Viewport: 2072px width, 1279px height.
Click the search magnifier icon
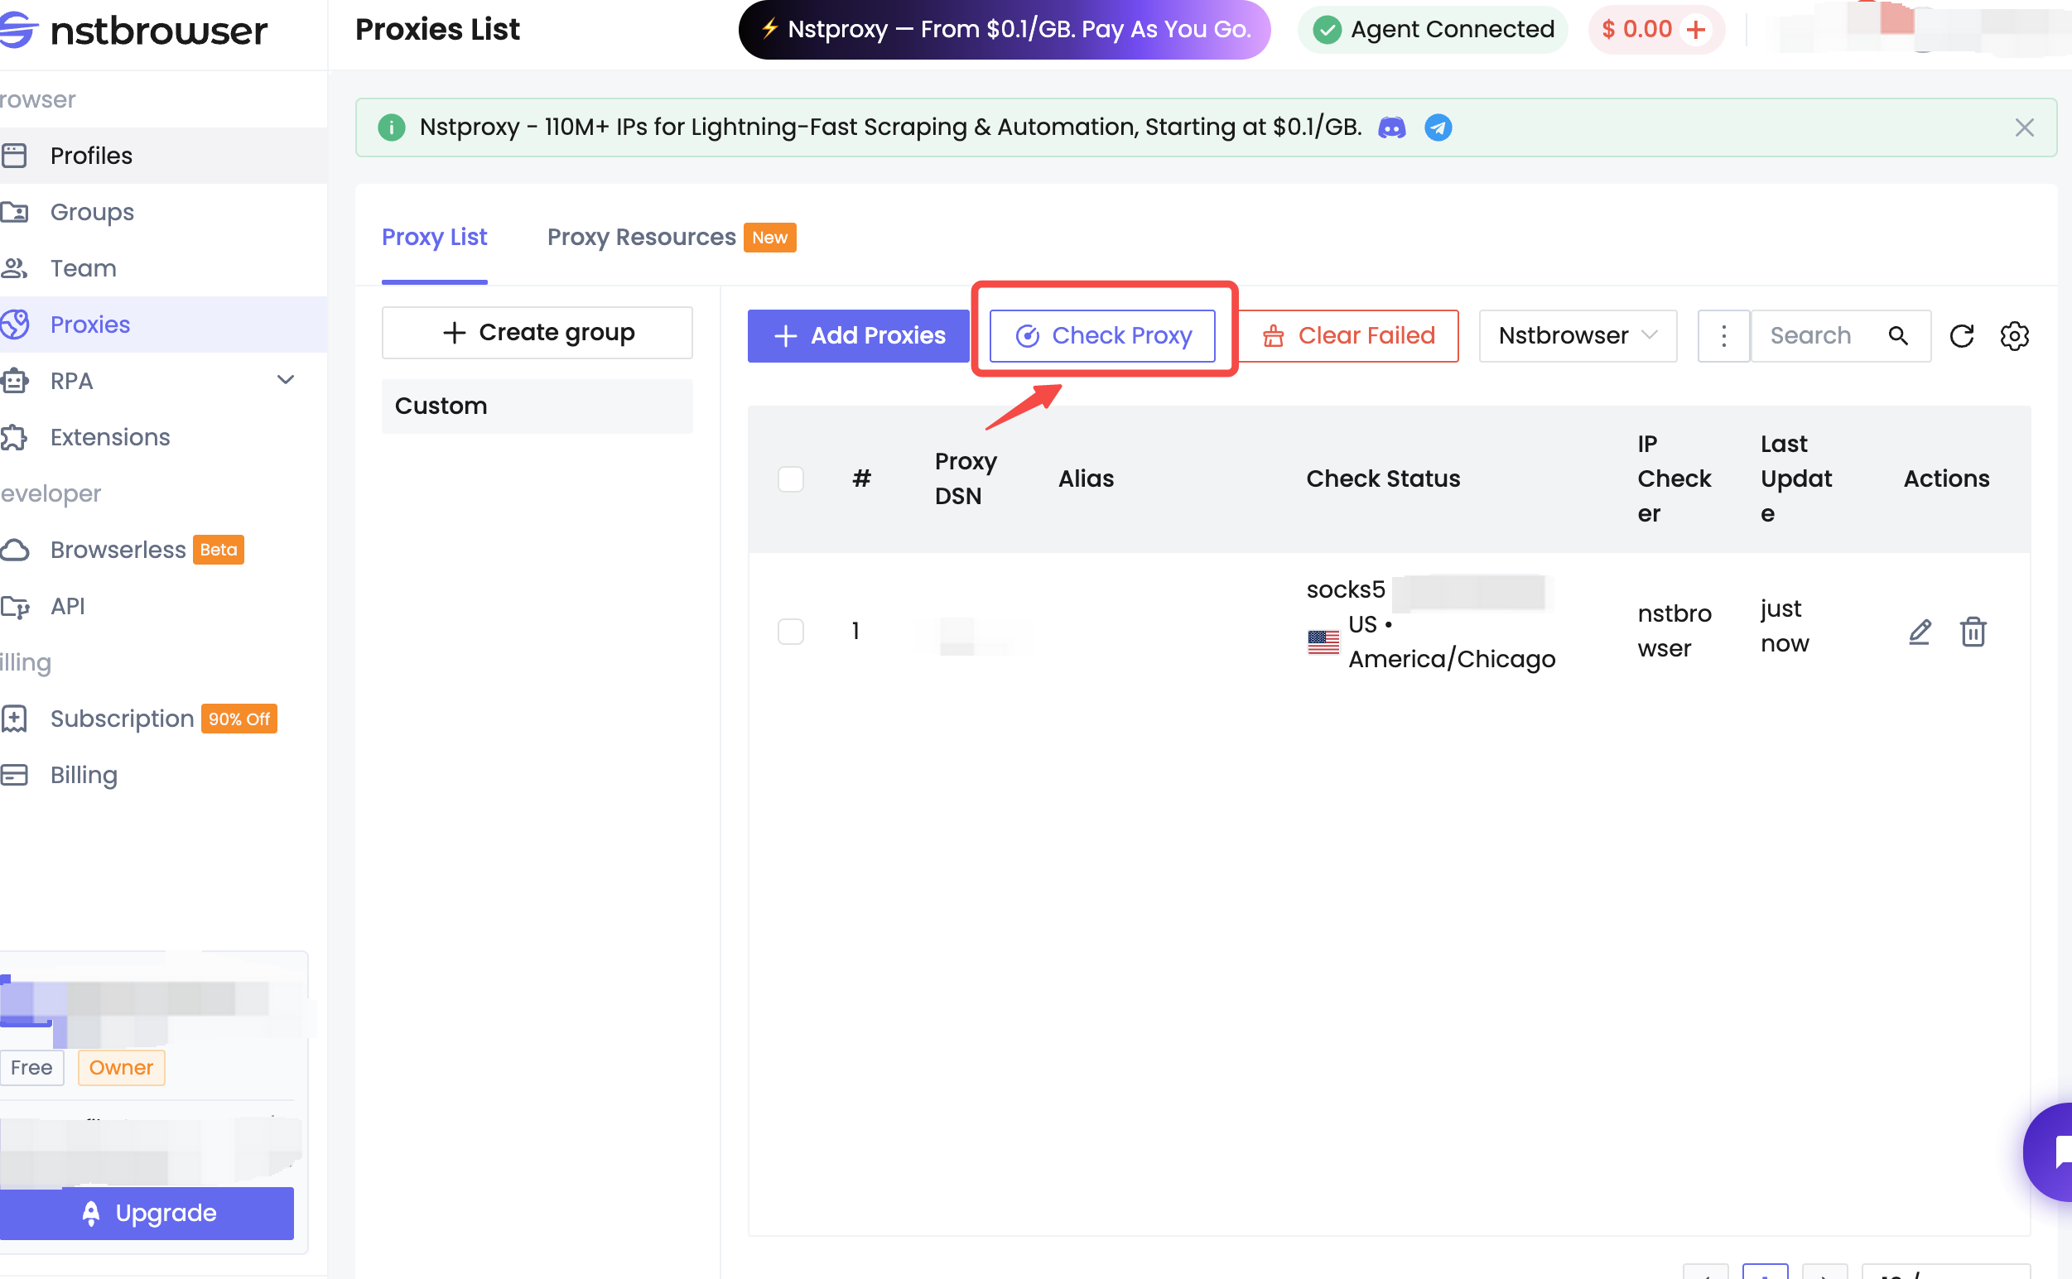1899,336
